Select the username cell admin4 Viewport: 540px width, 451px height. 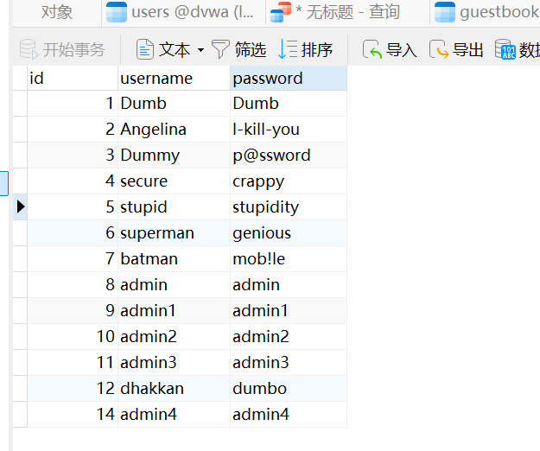174,414
